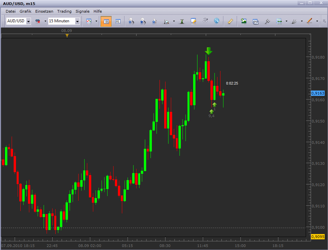The height and width of the screenshot is (250, 328).
Task: Click the add picture icon
Action: [244, 21]
